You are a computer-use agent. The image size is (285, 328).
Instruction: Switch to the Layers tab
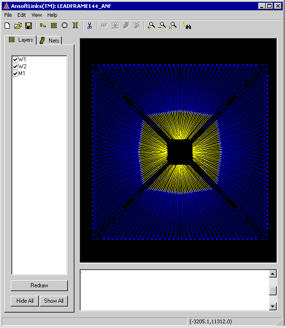click(x=21, y=40)
